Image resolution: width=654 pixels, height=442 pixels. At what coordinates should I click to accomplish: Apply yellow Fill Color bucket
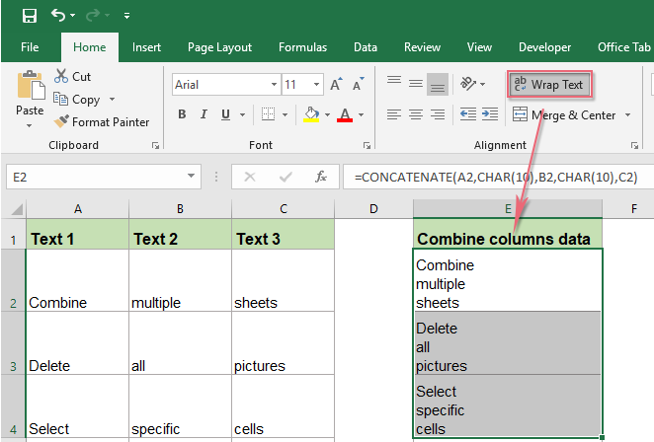tap(311, 114)
